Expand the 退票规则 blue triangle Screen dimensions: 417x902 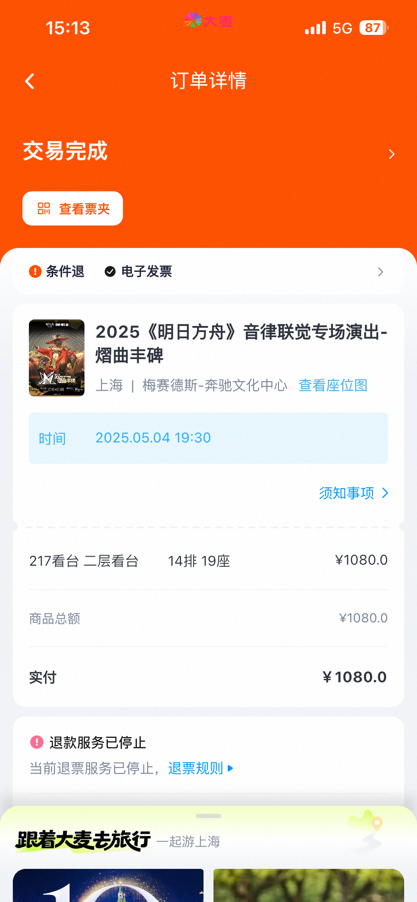(231, 768)
